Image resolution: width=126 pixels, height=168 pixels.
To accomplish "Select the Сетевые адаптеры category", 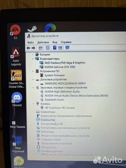I will pos(52,151).
